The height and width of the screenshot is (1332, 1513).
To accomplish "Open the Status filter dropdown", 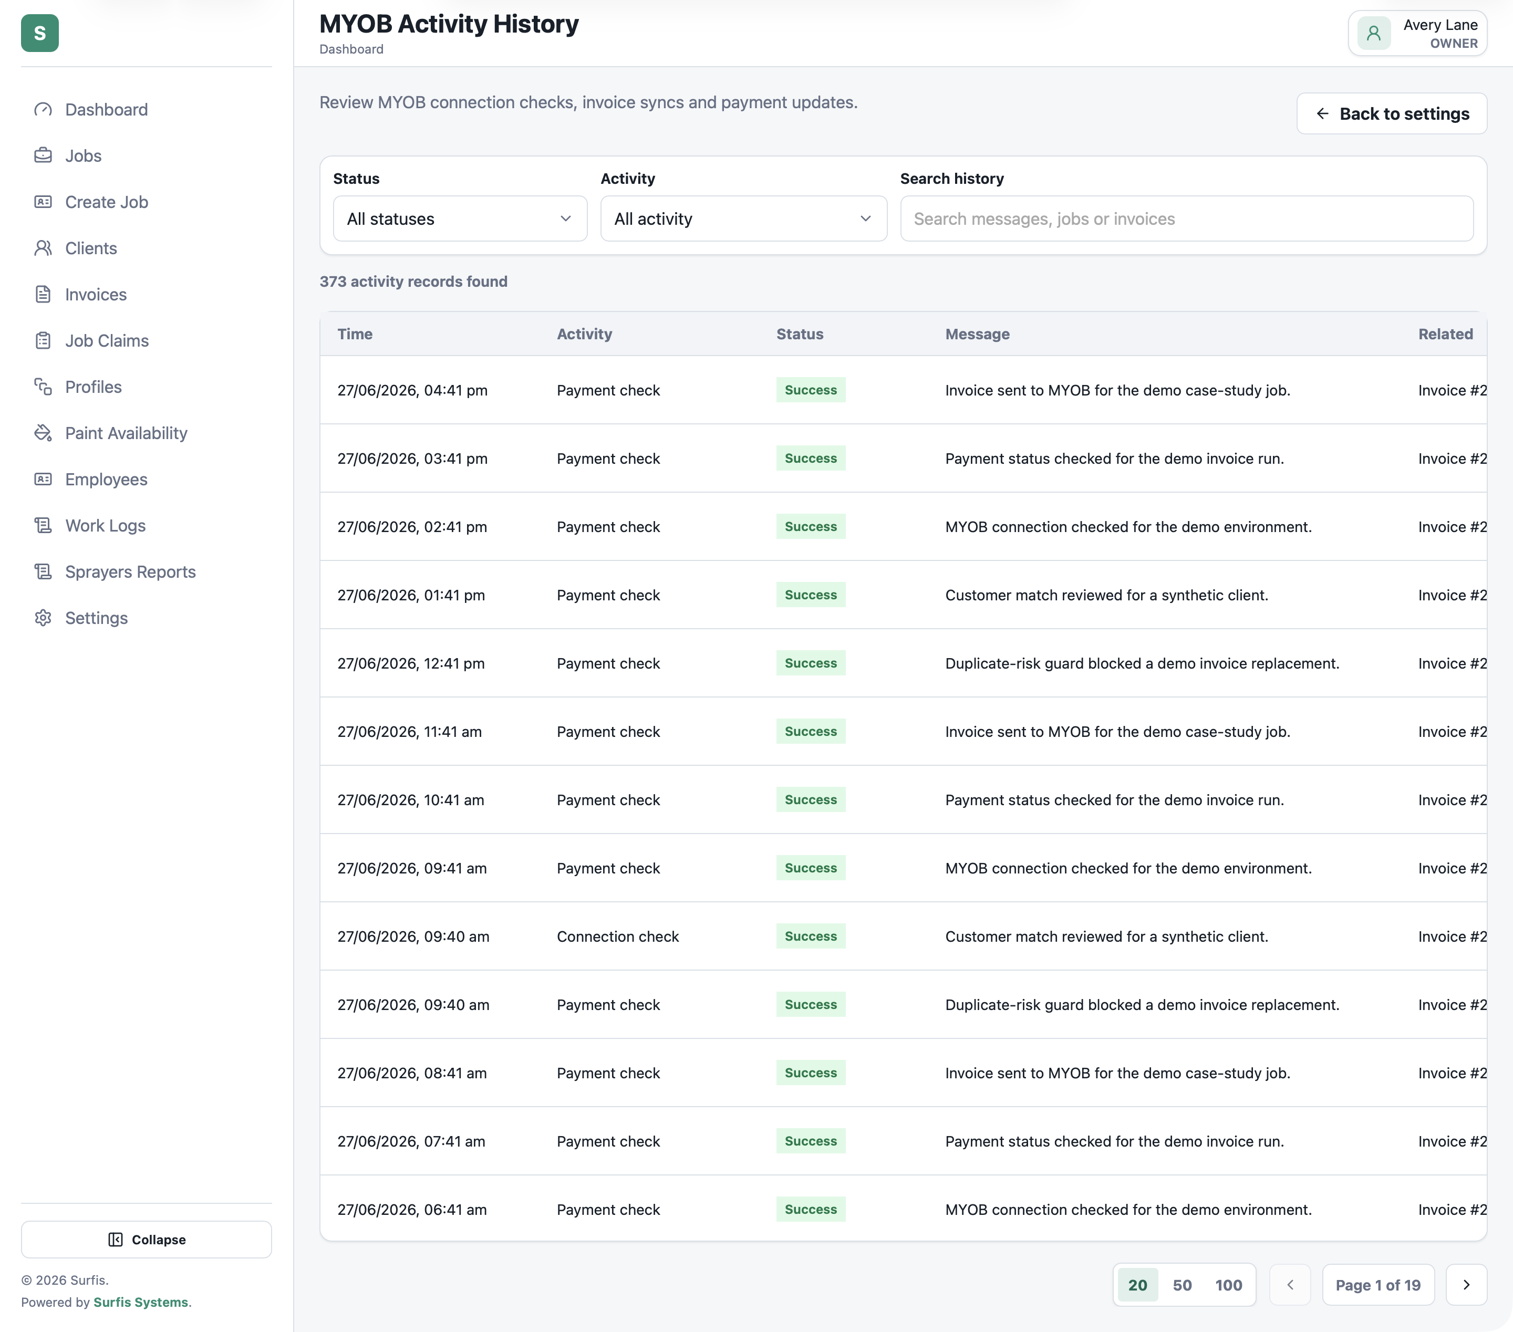I will click(x=460, y=218).
